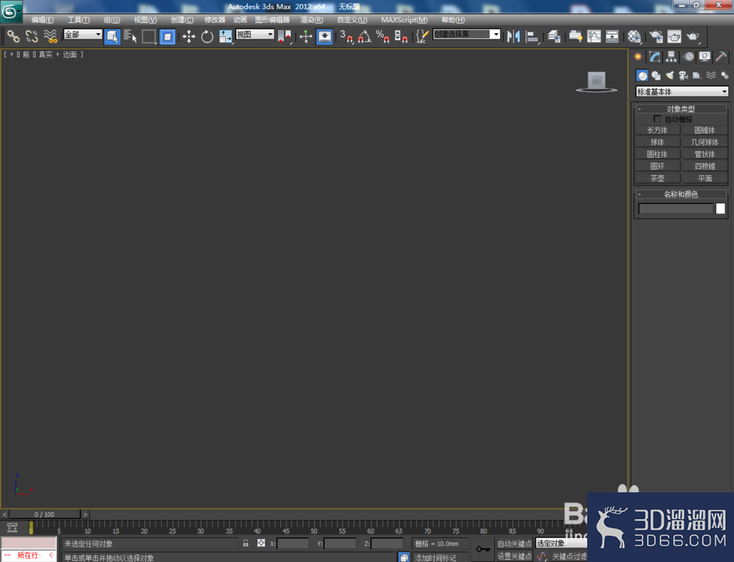Open the Select by Name list
Viewport: 734px width, 562px height.
coord(130,36)
